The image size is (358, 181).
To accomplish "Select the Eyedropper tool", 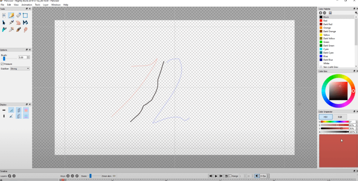I will point(11,30).
